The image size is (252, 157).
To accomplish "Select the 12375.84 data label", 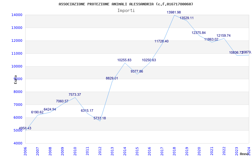I will [x=199, y=33].
